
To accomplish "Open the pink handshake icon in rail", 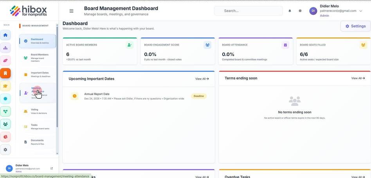I will pos(5,60).
